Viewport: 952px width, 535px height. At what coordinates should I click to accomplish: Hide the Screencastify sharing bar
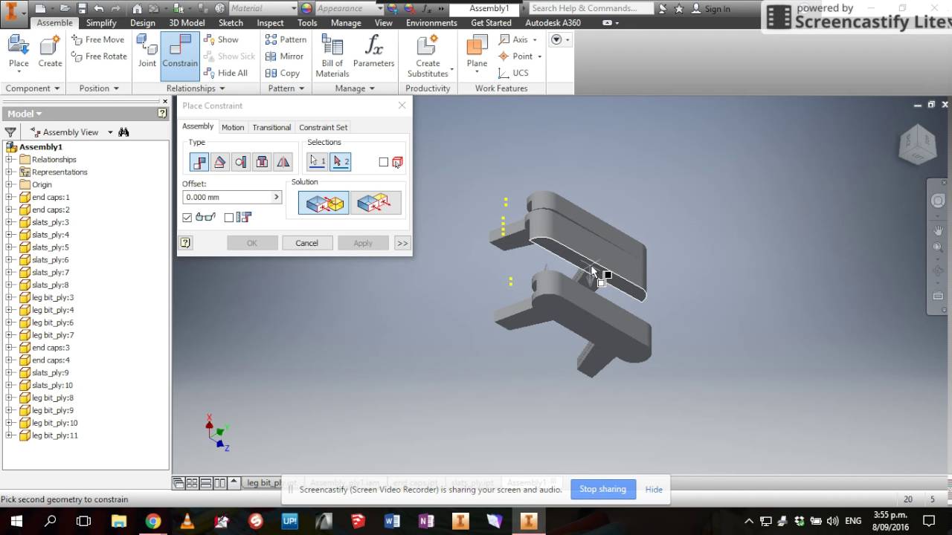[654, 489]
